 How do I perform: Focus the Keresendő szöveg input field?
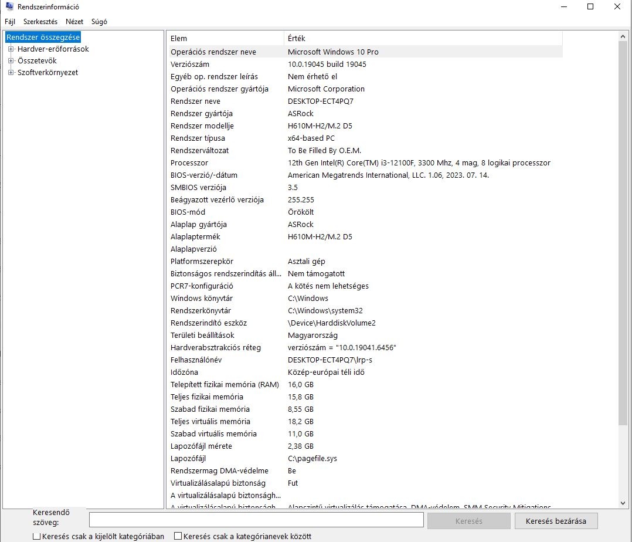pos(256,520)
